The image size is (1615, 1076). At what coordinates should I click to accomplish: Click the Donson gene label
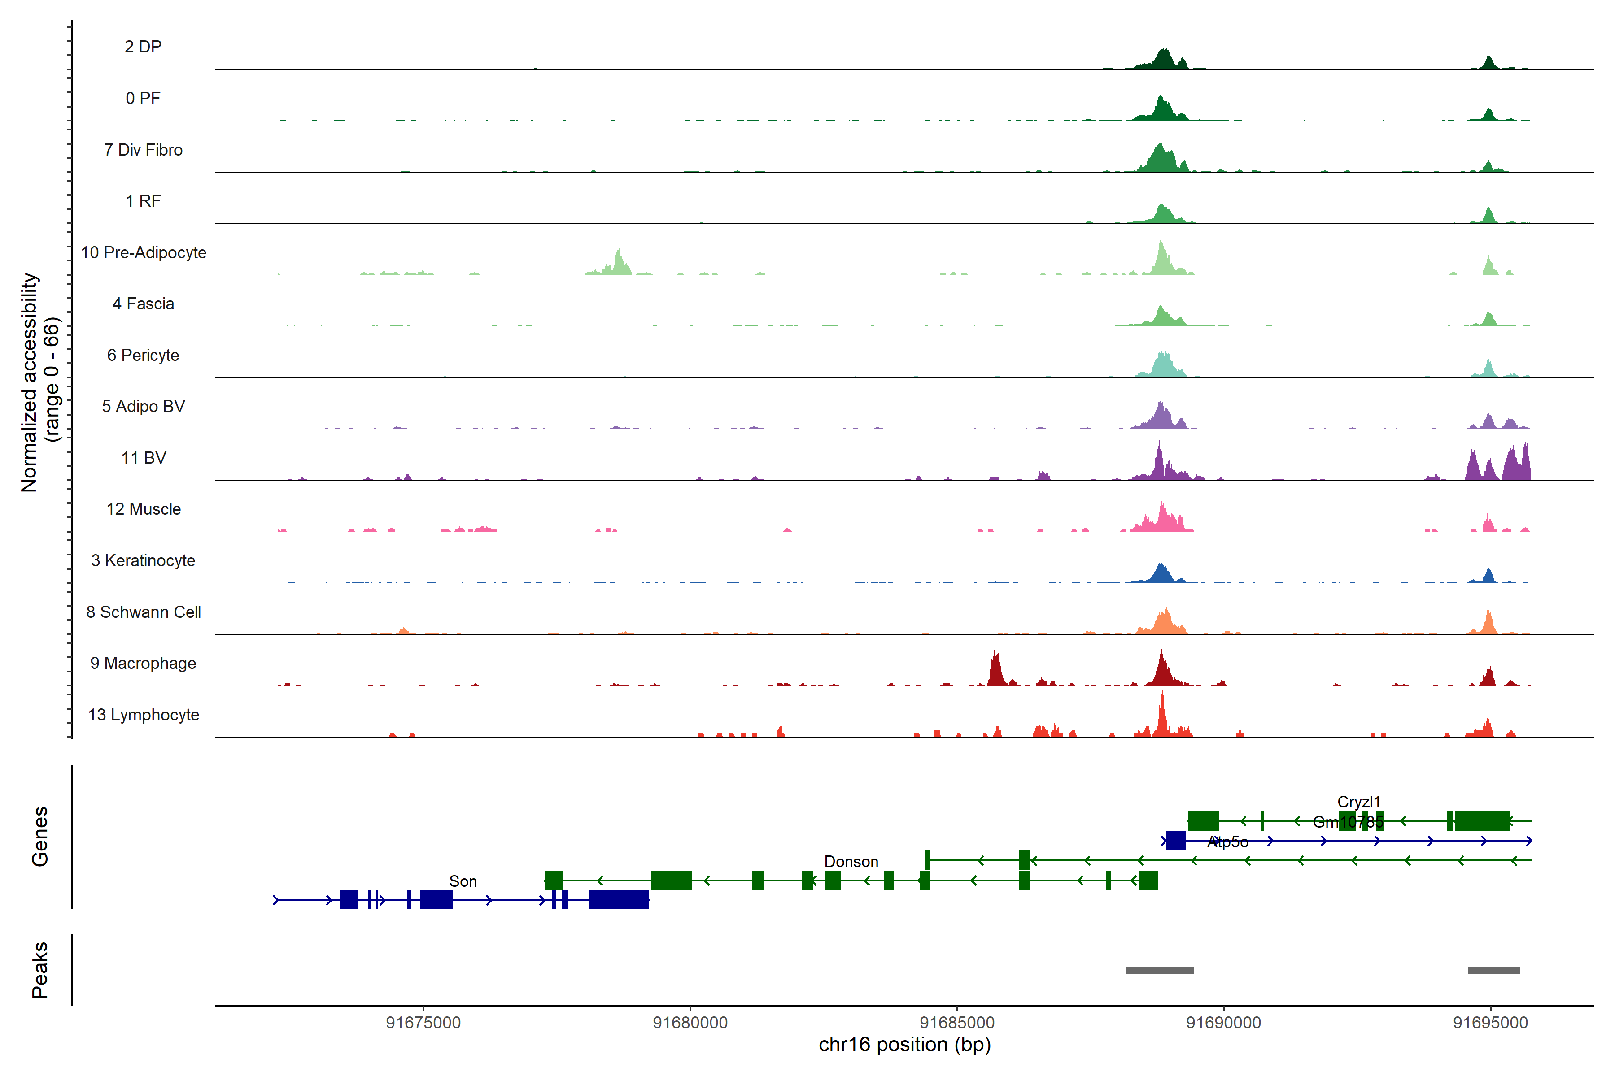[x=851, y=861]
